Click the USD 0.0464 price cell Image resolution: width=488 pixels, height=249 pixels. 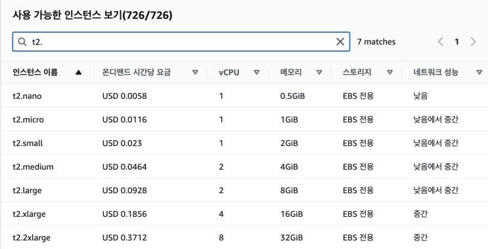tap(125, 166)
